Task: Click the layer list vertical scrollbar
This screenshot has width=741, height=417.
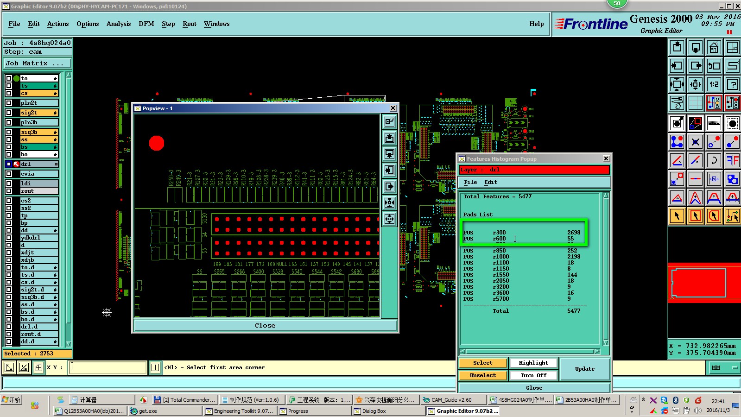Action: 69,209
